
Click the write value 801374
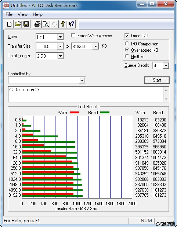click(142, 157)
